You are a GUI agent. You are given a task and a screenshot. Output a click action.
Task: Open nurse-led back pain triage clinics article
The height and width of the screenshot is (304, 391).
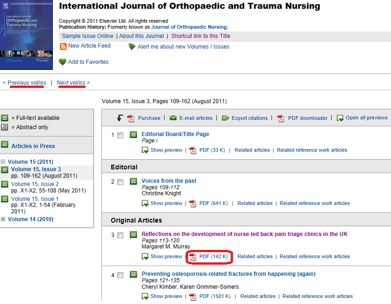(245, 234)
